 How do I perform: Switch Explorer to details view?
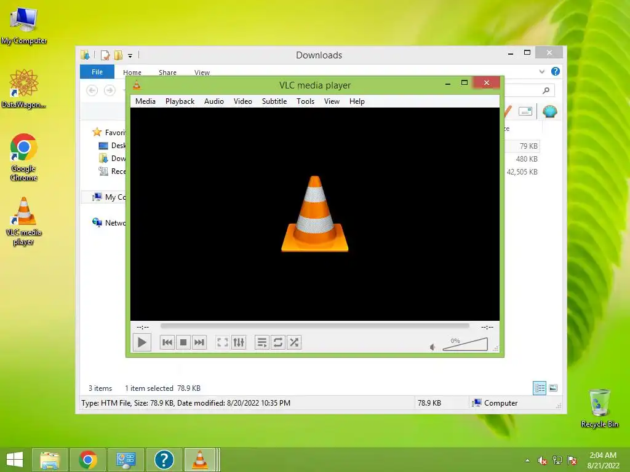coord(539,388)
